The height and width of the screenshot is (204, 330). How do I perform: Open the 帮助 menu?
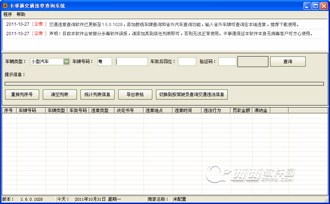coord(21,14)
